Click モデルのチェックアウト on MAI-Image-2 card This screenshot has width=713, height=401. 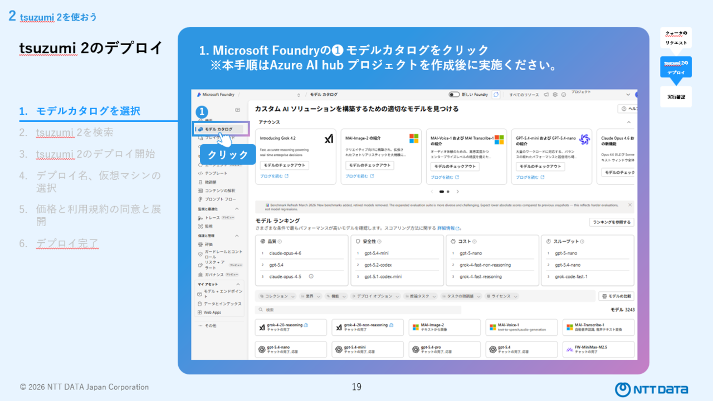pyautogui.click(x=369, y=165)
